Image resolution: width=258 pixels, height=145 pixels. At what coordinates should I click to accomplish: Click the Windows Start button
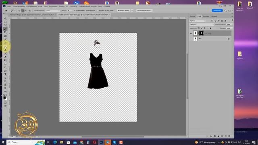(x=3, y=142)
